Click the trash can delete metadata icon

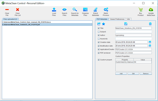click(x=150, y=24)
